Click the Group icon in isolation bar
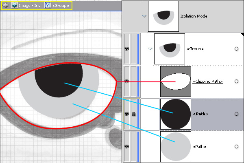This screenshot has height=163, width=244. coord(48,5)
